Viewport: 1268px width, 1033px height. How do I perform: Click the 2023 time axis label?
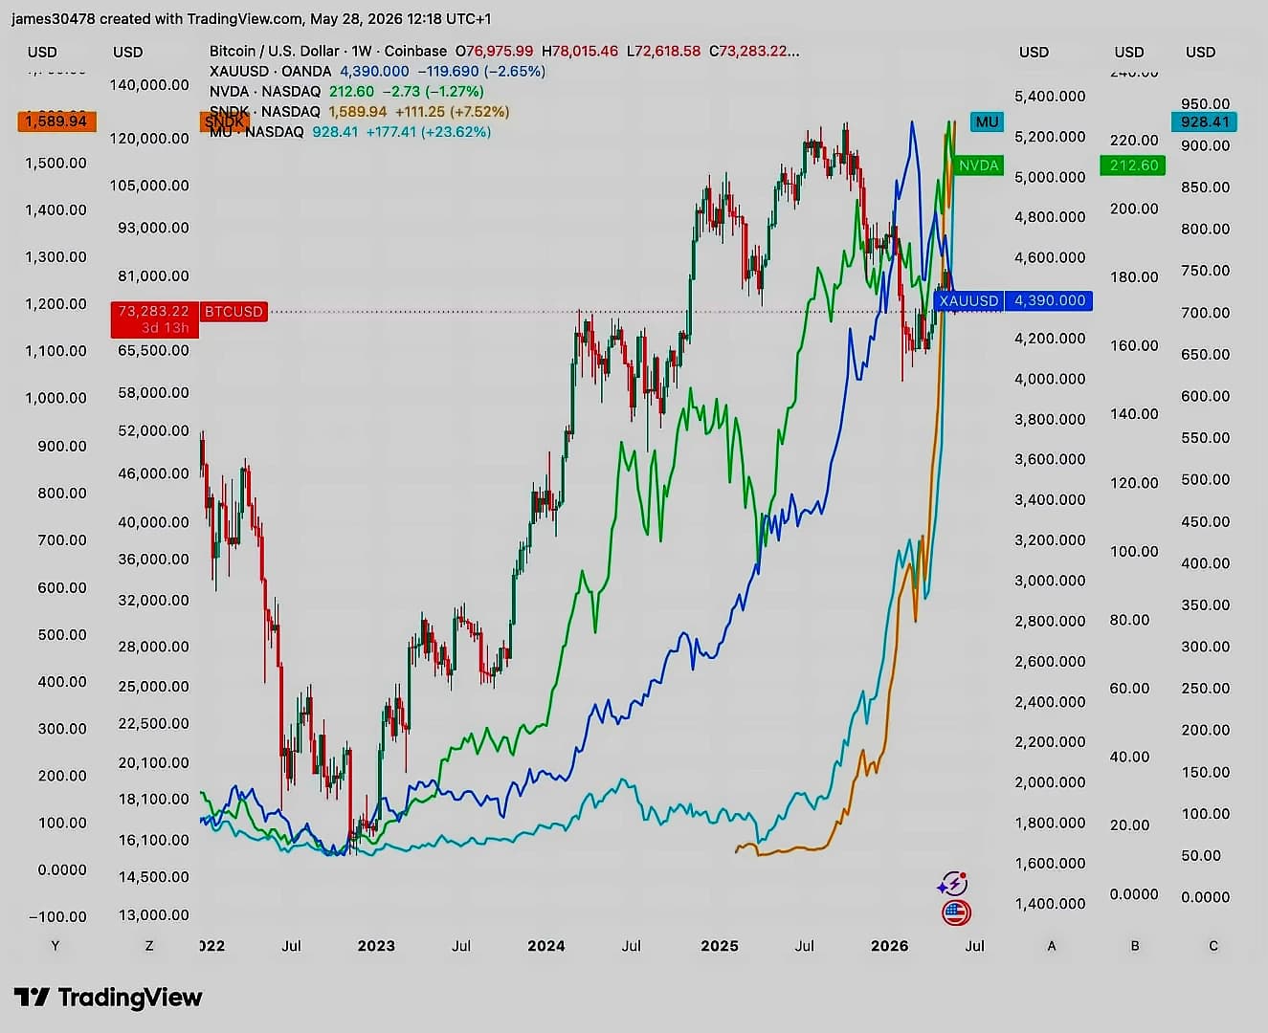coord(376,946)
